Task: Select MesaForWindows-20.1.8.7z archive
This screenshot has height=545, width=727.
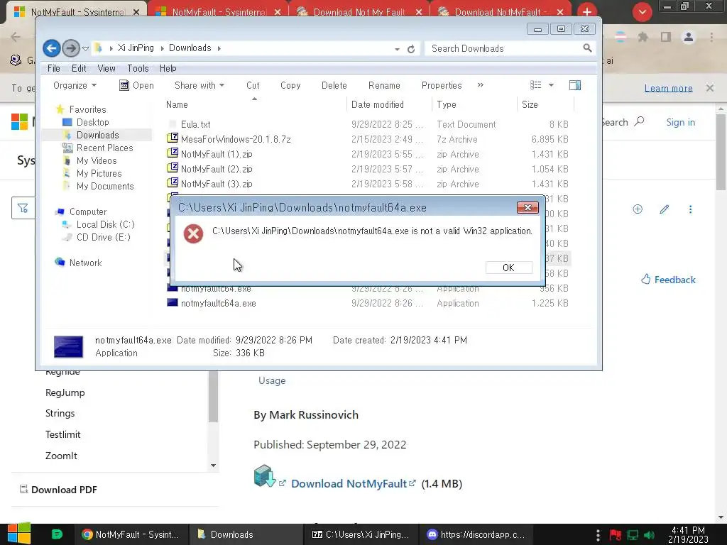Action: (x=236, y=139)
